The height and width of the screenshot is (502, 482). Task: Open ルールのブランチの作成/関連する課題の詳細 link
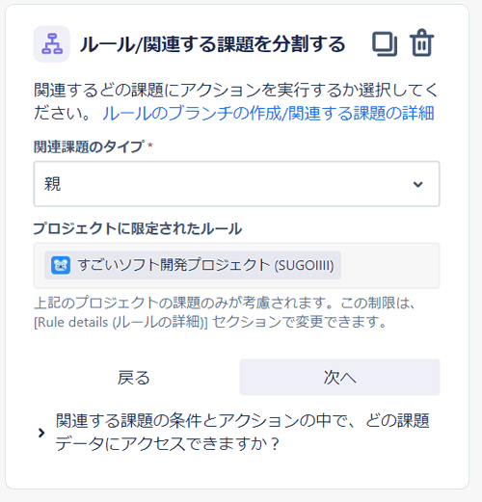(268, 114)
